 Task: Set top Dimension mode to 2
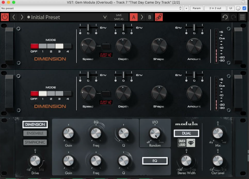tap(51, 46)
